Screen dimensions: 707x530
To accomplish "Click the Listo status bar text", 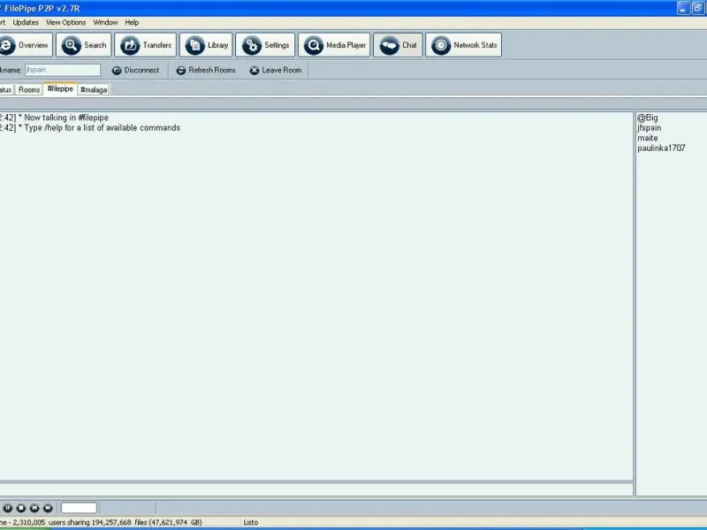I will (251, 522).
